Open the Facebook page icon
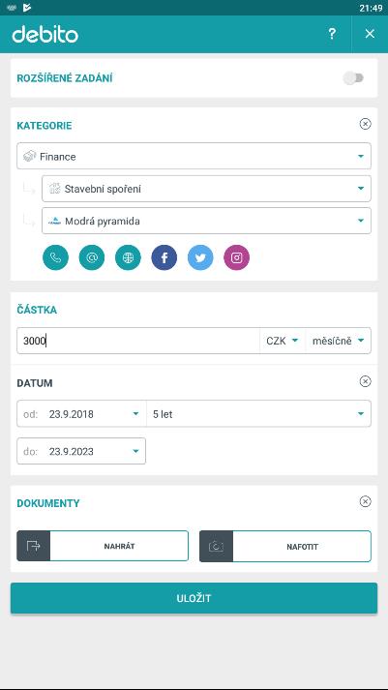The height and width of the screenshot is (690, 388). tap(164, 257)
